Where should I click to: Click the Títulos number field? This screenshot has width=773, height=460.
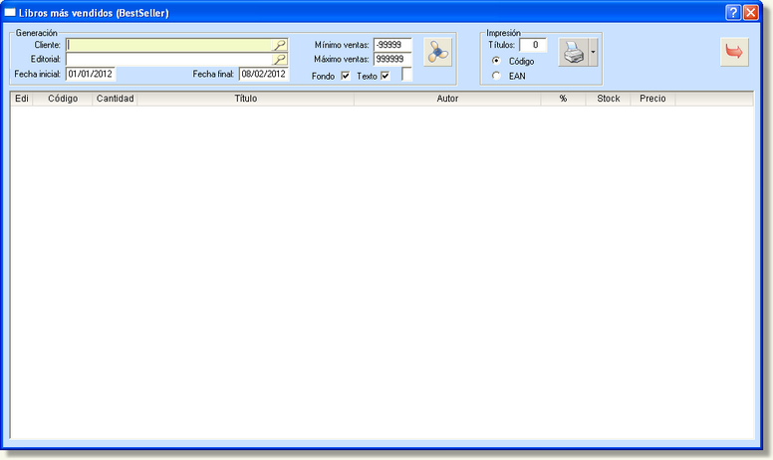[533, 45]
